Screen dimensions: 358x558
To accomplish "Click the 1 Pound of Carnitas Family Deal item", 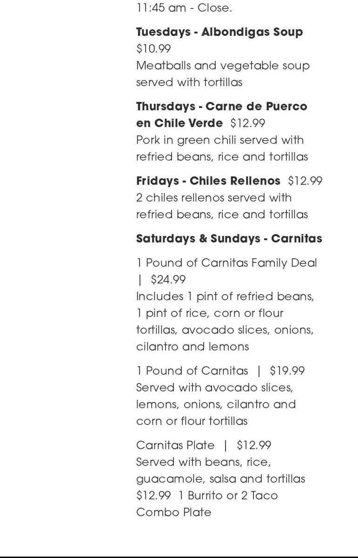I will [226, 263].
